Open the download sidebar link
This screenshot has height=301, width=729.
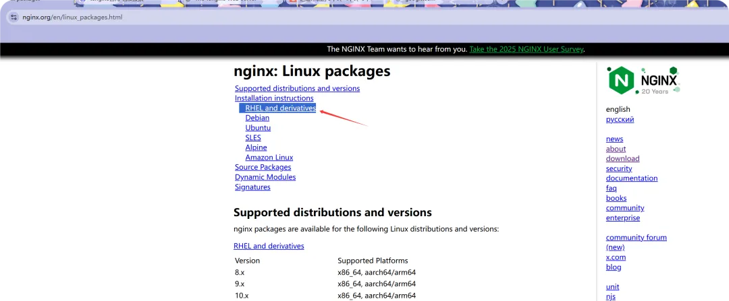pos(622,159)
